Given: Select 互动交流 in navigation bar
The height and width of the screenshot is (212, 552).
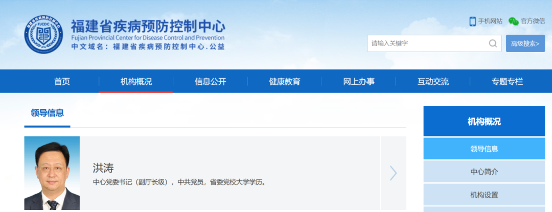Looking at the screenshot, I should pyautogui.click(x=433, y=81).
